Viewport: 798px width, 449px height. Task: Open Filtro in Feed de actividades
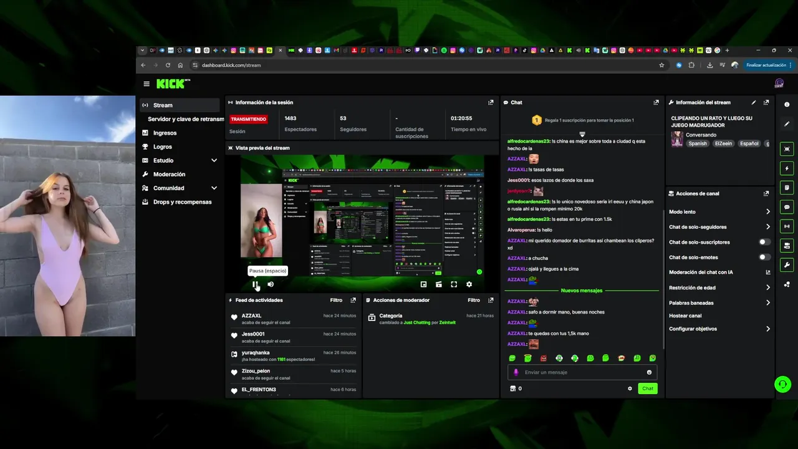[336, 300]
